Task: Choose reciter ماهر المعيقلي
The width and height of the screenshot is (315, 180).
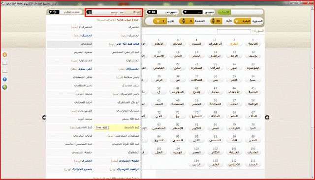Action: [x=69, y=77]
